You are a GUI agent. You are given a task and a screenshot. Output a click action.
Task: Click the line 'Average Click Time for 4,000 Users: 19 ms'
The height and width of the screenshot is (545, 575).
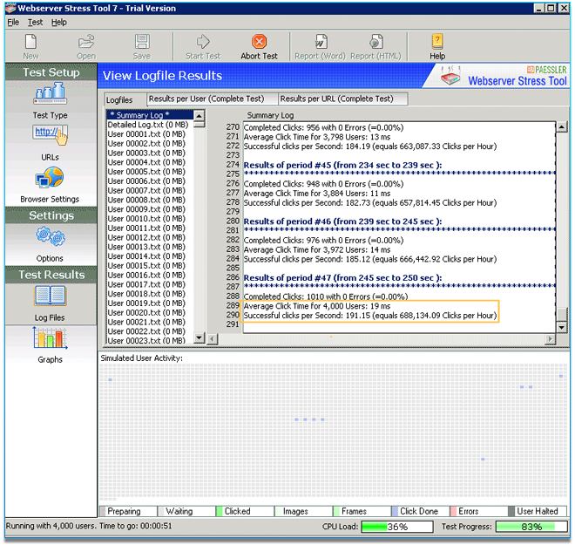317,306
